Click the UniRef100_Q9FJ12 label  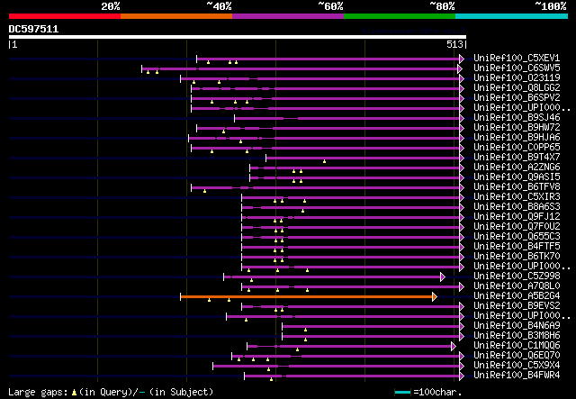coord(517,217)
